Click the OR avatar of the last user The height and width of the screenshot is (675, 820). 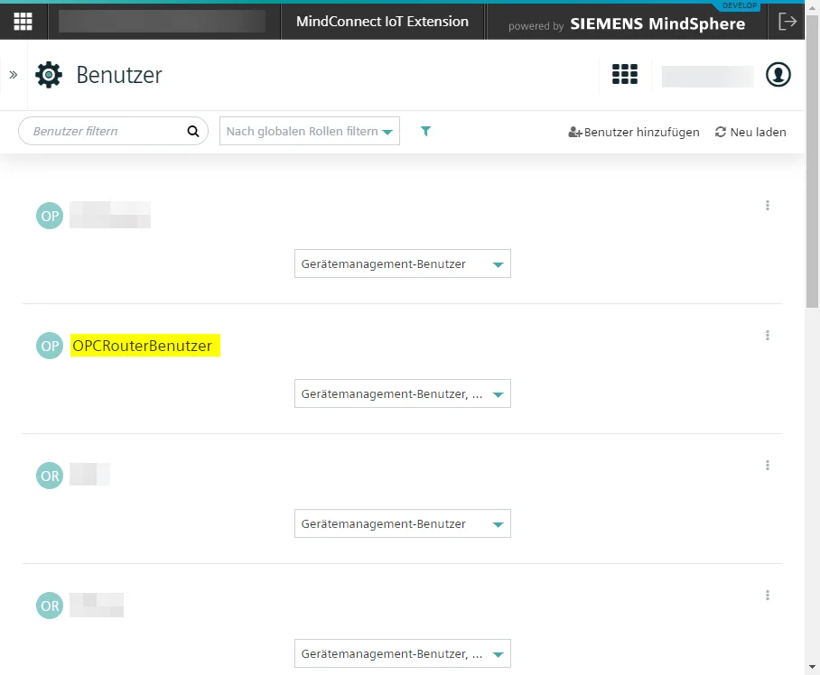coord(50,606)
